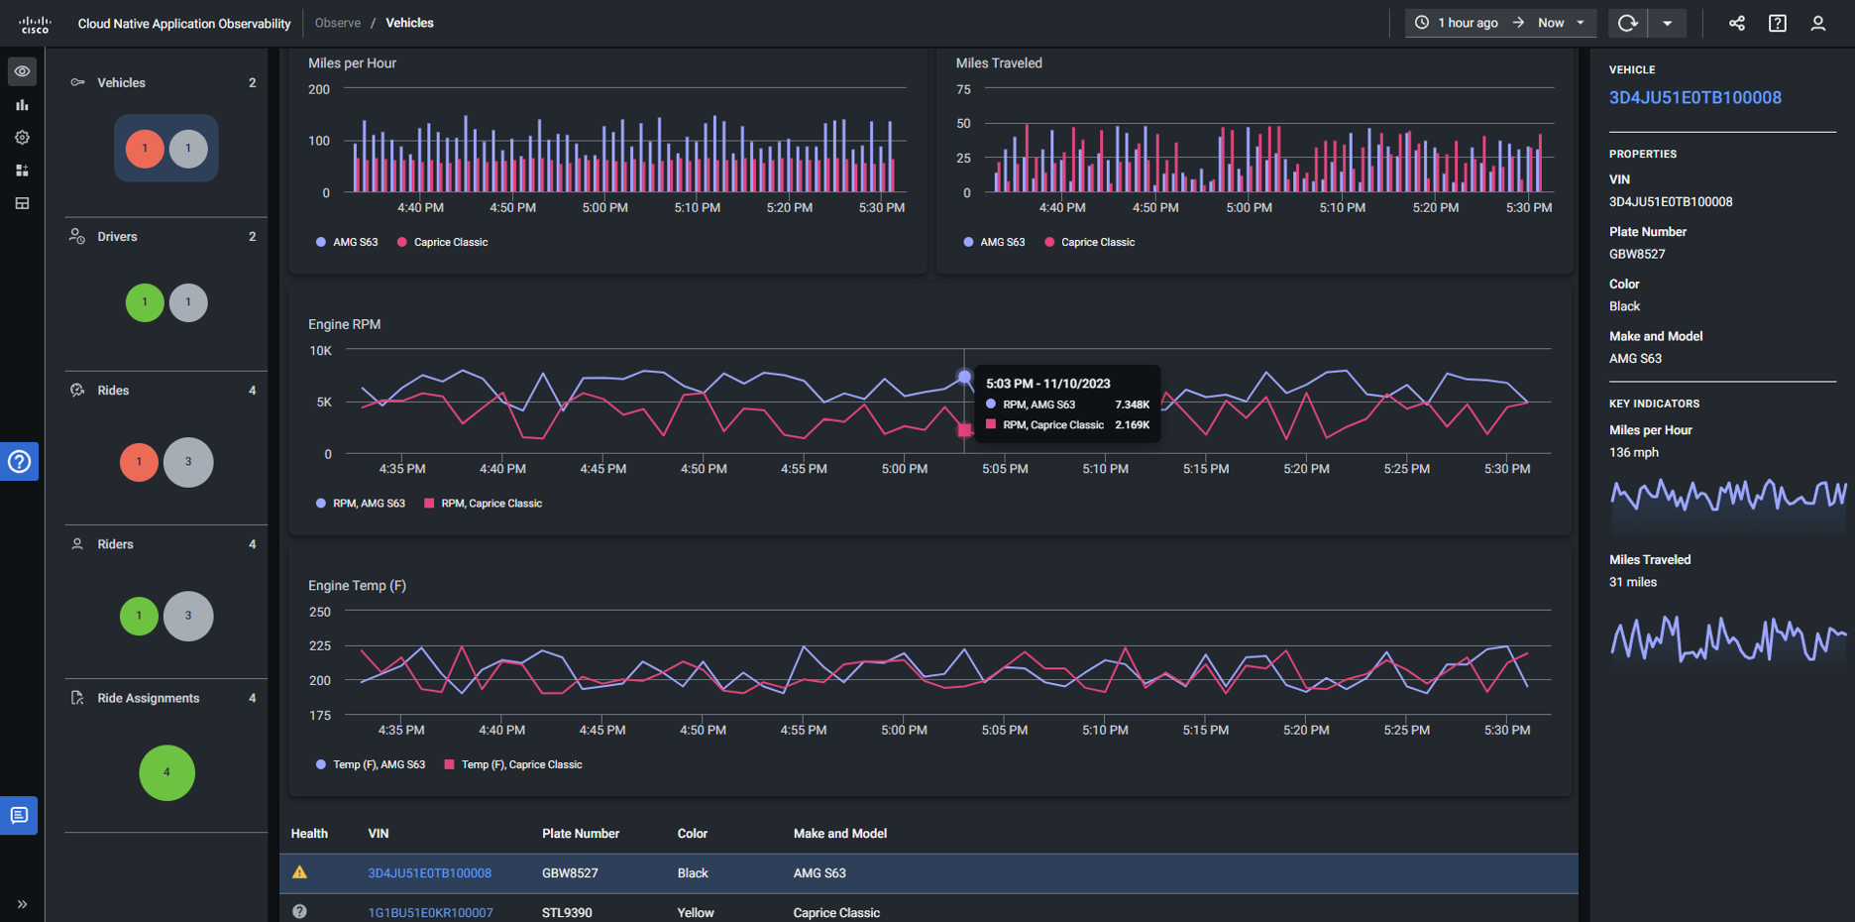
Task: Open VIN link 1G1BU51E0KR100007
Action: point(430,912)
